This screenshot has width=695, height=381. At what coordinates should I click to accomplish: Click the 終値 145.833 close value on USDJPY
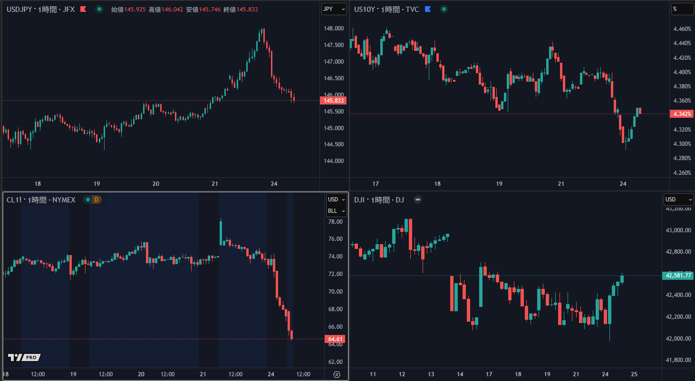coord(241,9)
